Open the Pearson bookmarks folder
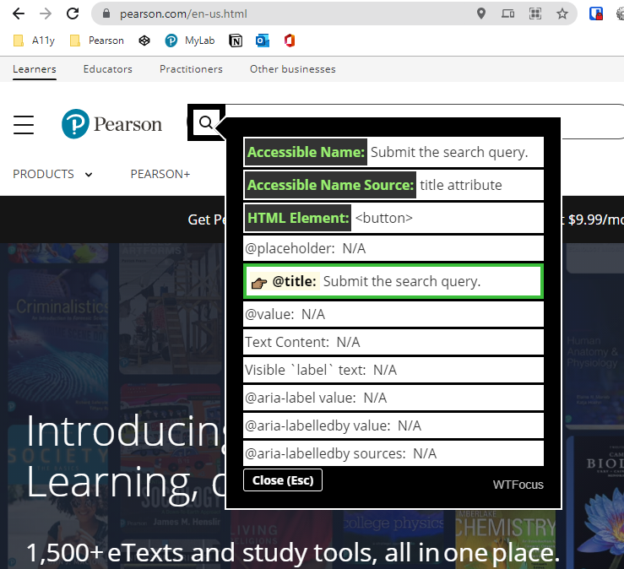 tap(97, 41)
